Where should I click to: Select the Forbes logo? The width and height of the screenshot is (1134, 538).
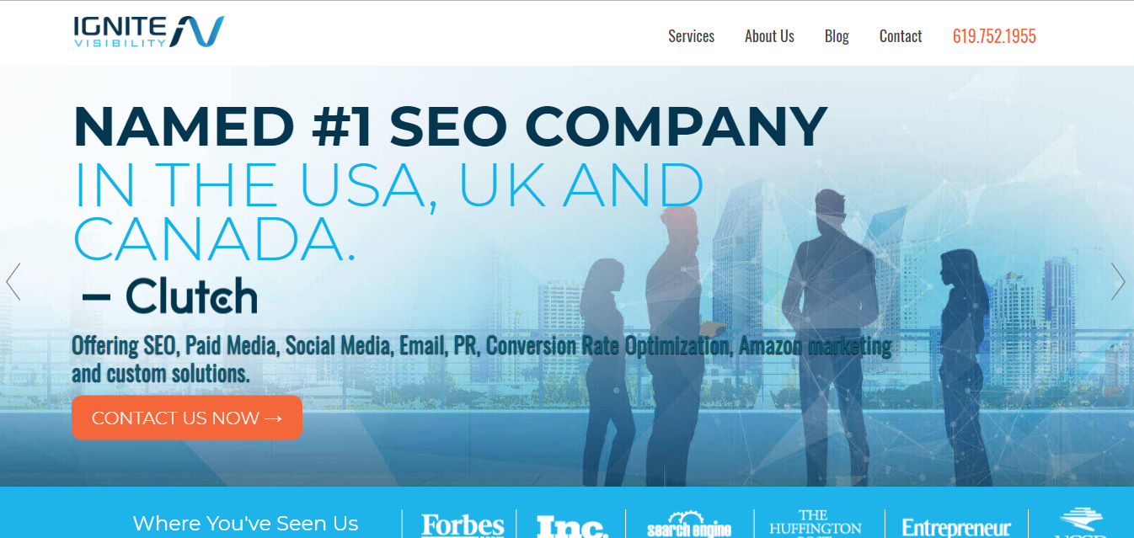tap(463, 526)
